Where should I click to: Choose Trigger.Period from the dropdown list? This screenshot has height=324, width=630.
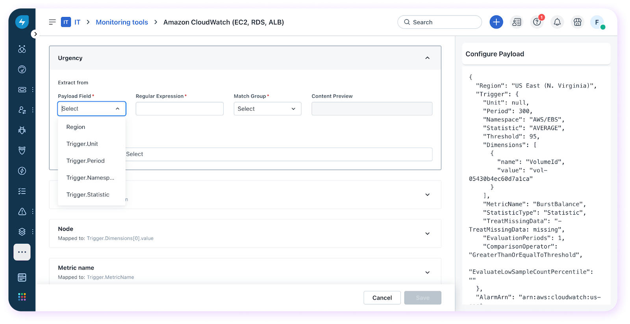[x=91, y=161]
